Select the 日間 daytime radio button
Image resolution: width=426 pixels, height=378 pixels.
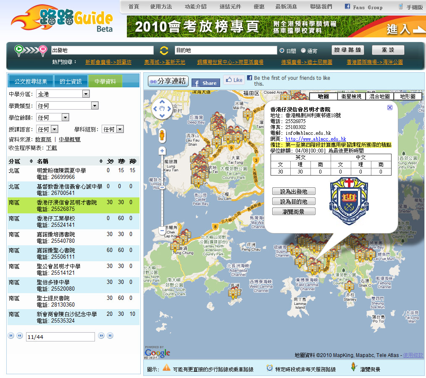[x=282, y=50]
